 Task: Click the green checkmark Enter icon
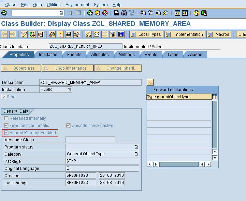pyautogui.click(x=4, y=13)
